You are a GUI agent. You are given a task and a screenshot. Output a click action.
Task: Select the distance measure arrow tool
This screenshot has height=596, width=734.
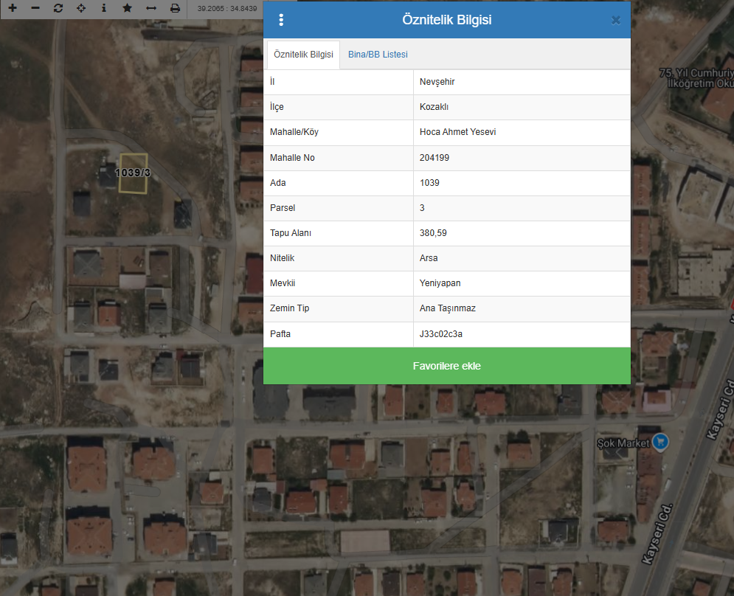coord(151,8)
